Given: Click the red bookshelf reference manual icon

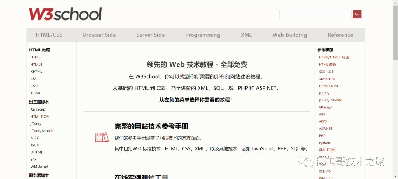Looking at the screenshot, I should tap(102, 137).
